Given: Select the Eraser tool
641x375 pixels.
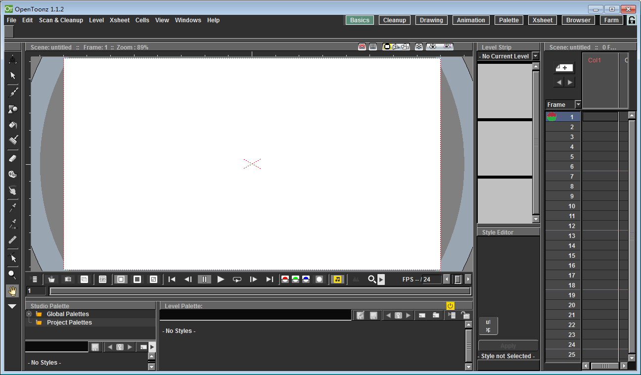Looking at the screenshot, I should point(13,158).
